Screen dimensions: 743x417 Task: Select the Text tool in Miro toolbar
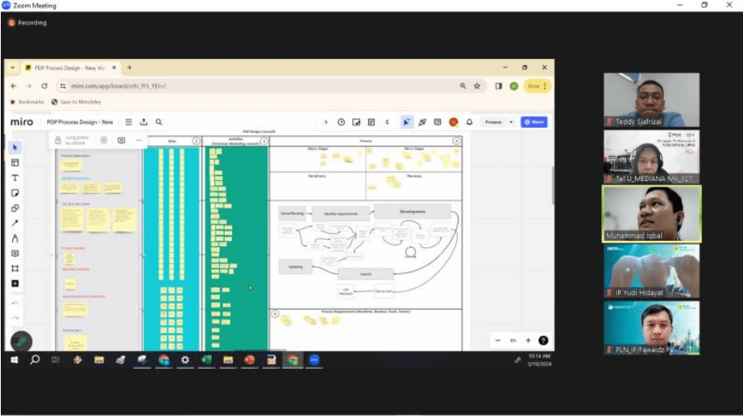click(15, 178)
